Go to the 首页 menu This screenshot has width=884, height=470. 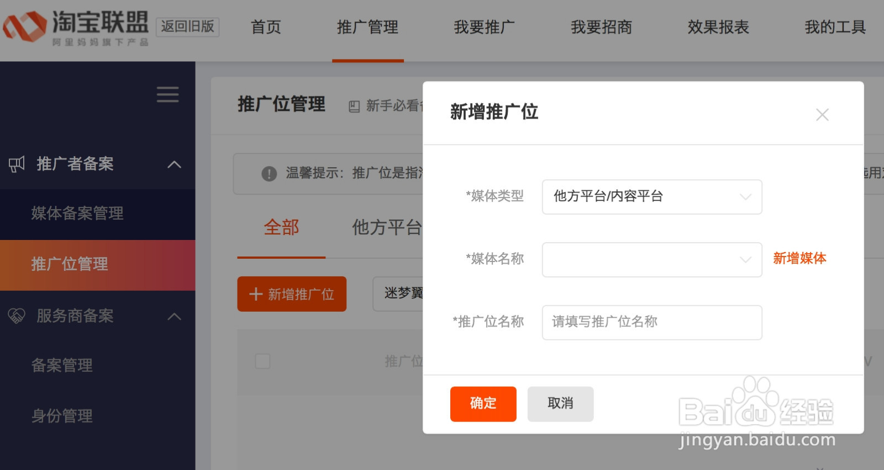click(266, 26)
